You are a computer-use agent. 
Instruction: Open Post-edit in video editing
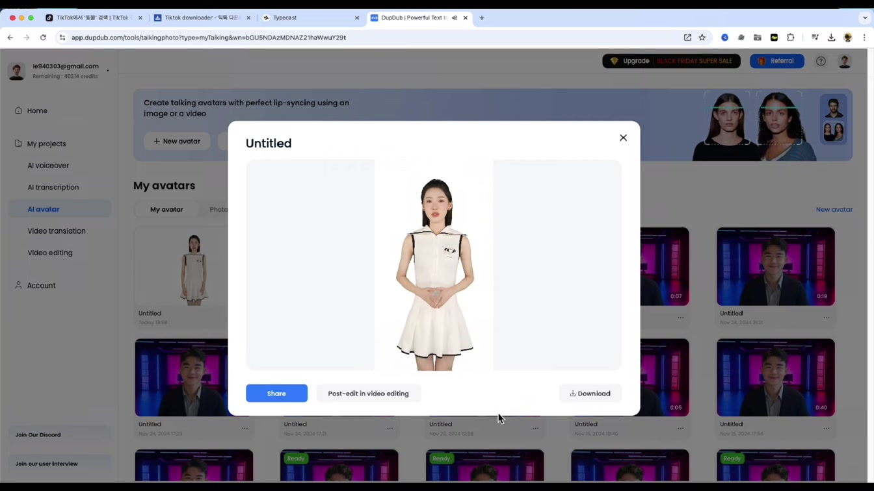368,394
